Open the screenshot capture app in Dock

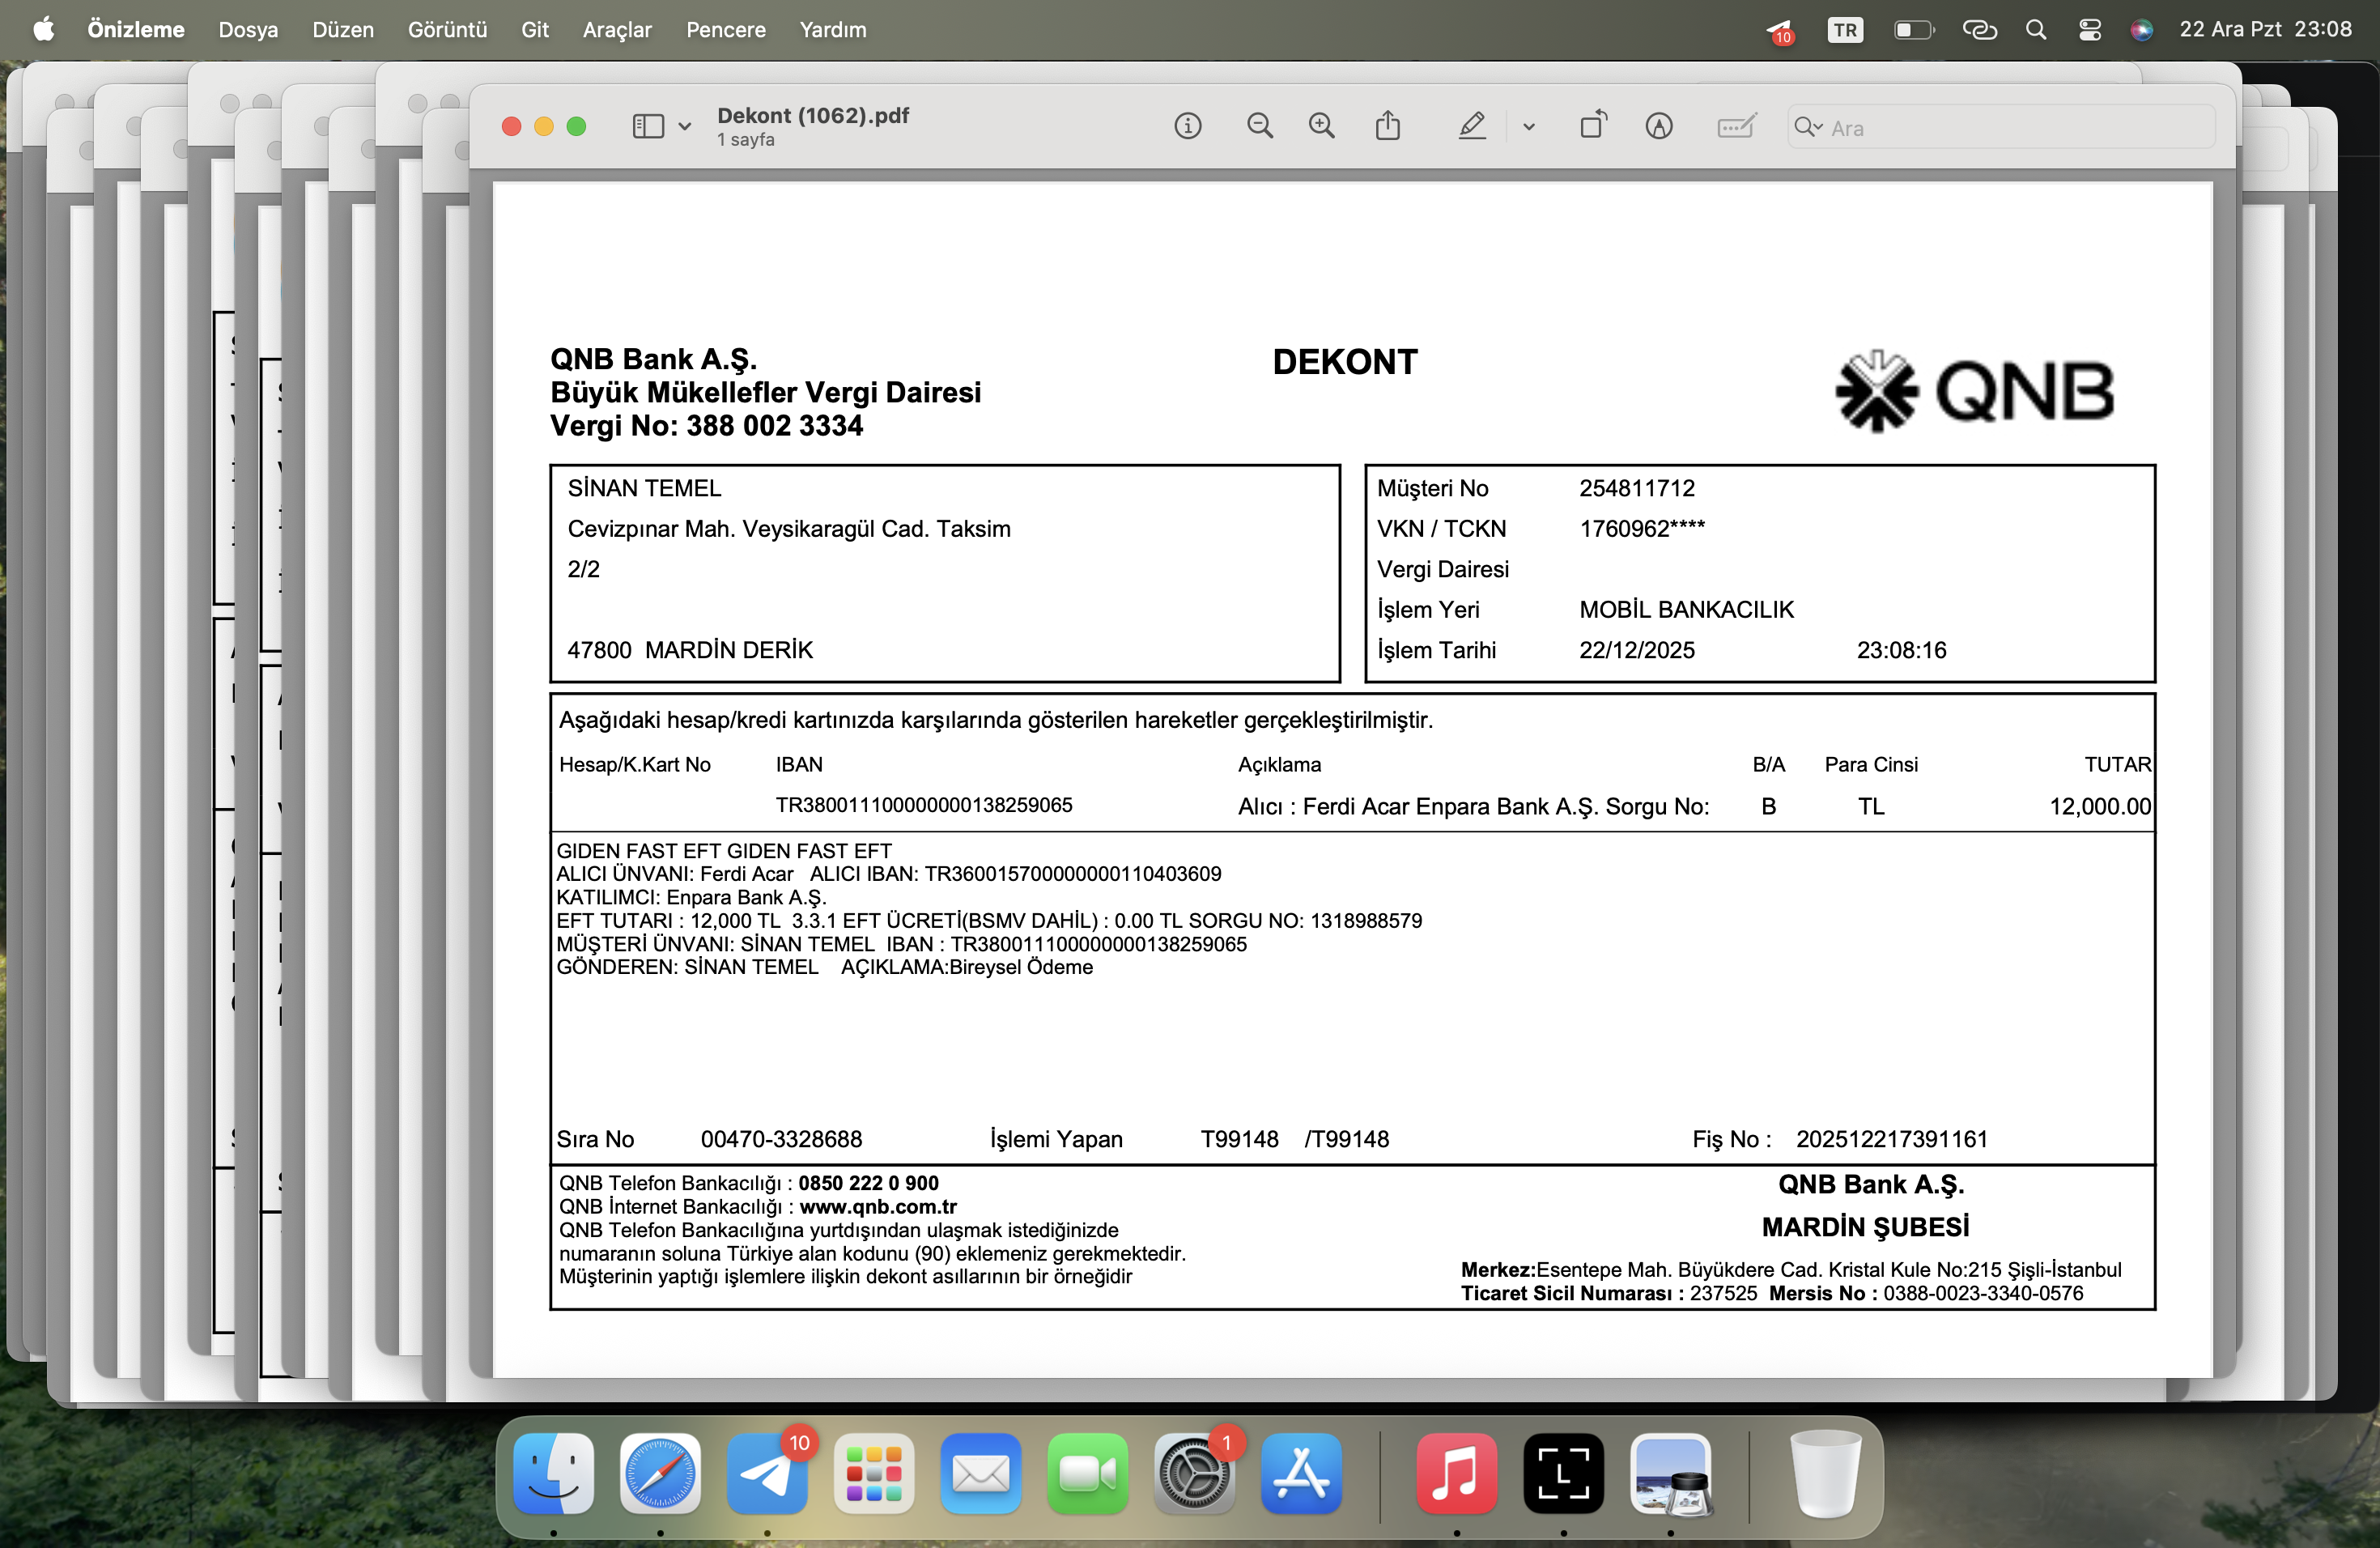tap(1564, 1473)
